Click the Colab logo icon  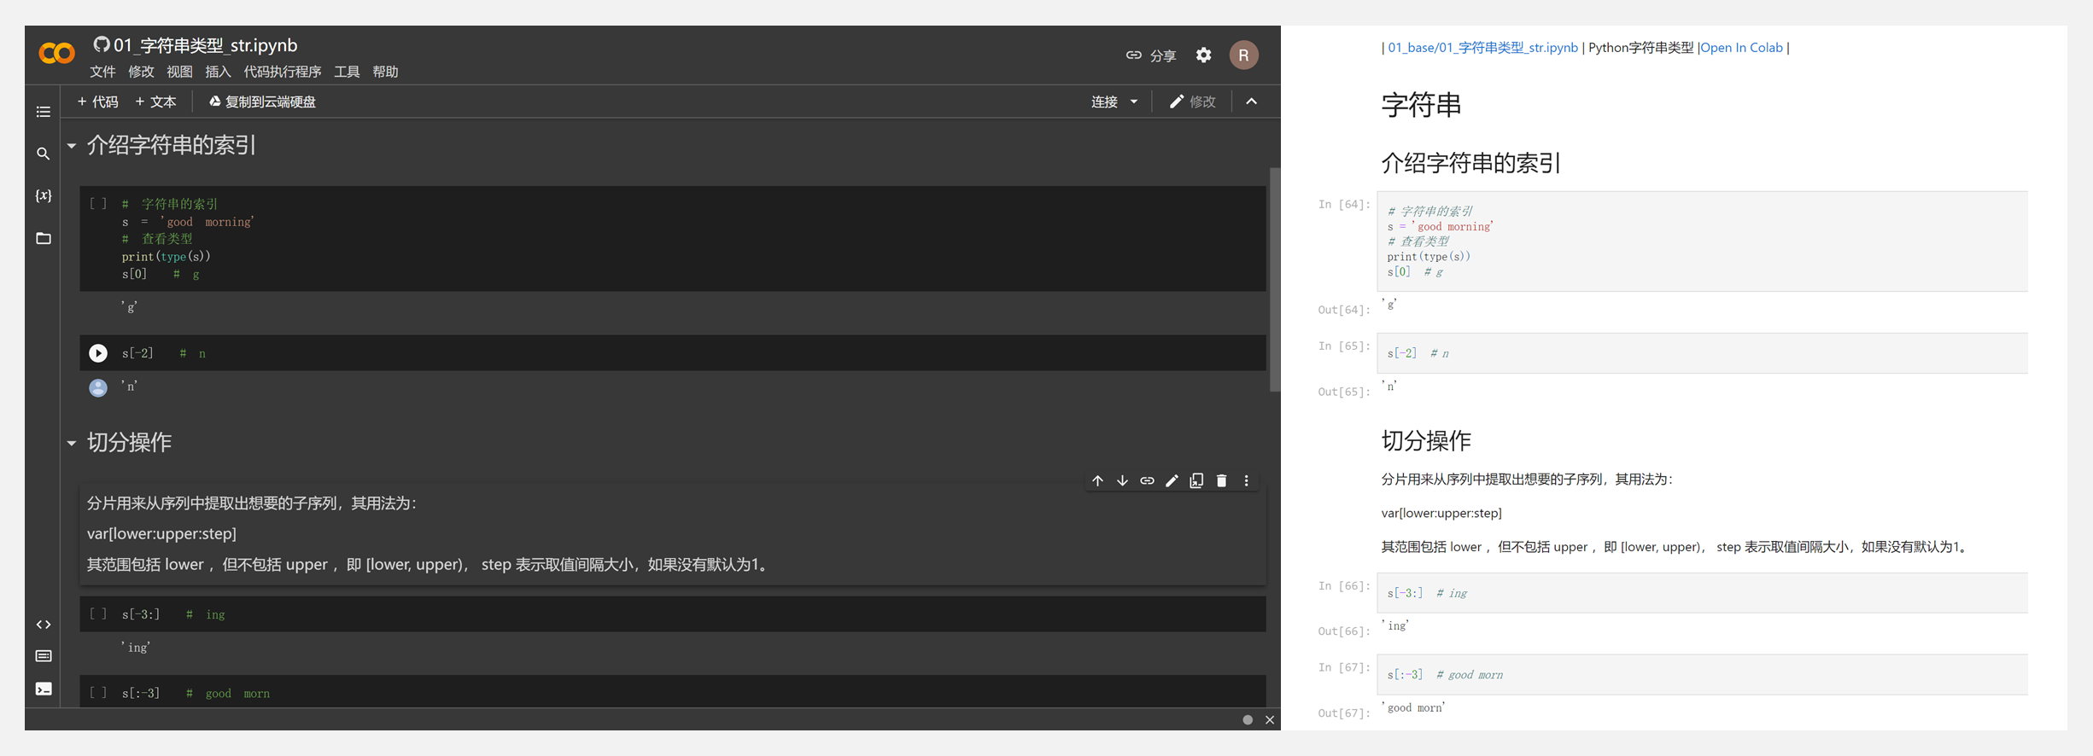[57, 54]
